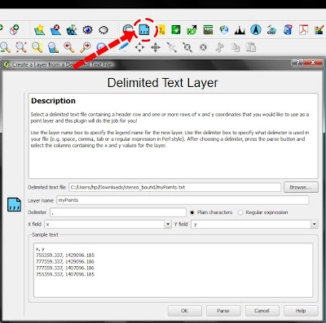Click the Delimited text file path field
Viewport: 326px width, 323px height.
click(175, 187)
